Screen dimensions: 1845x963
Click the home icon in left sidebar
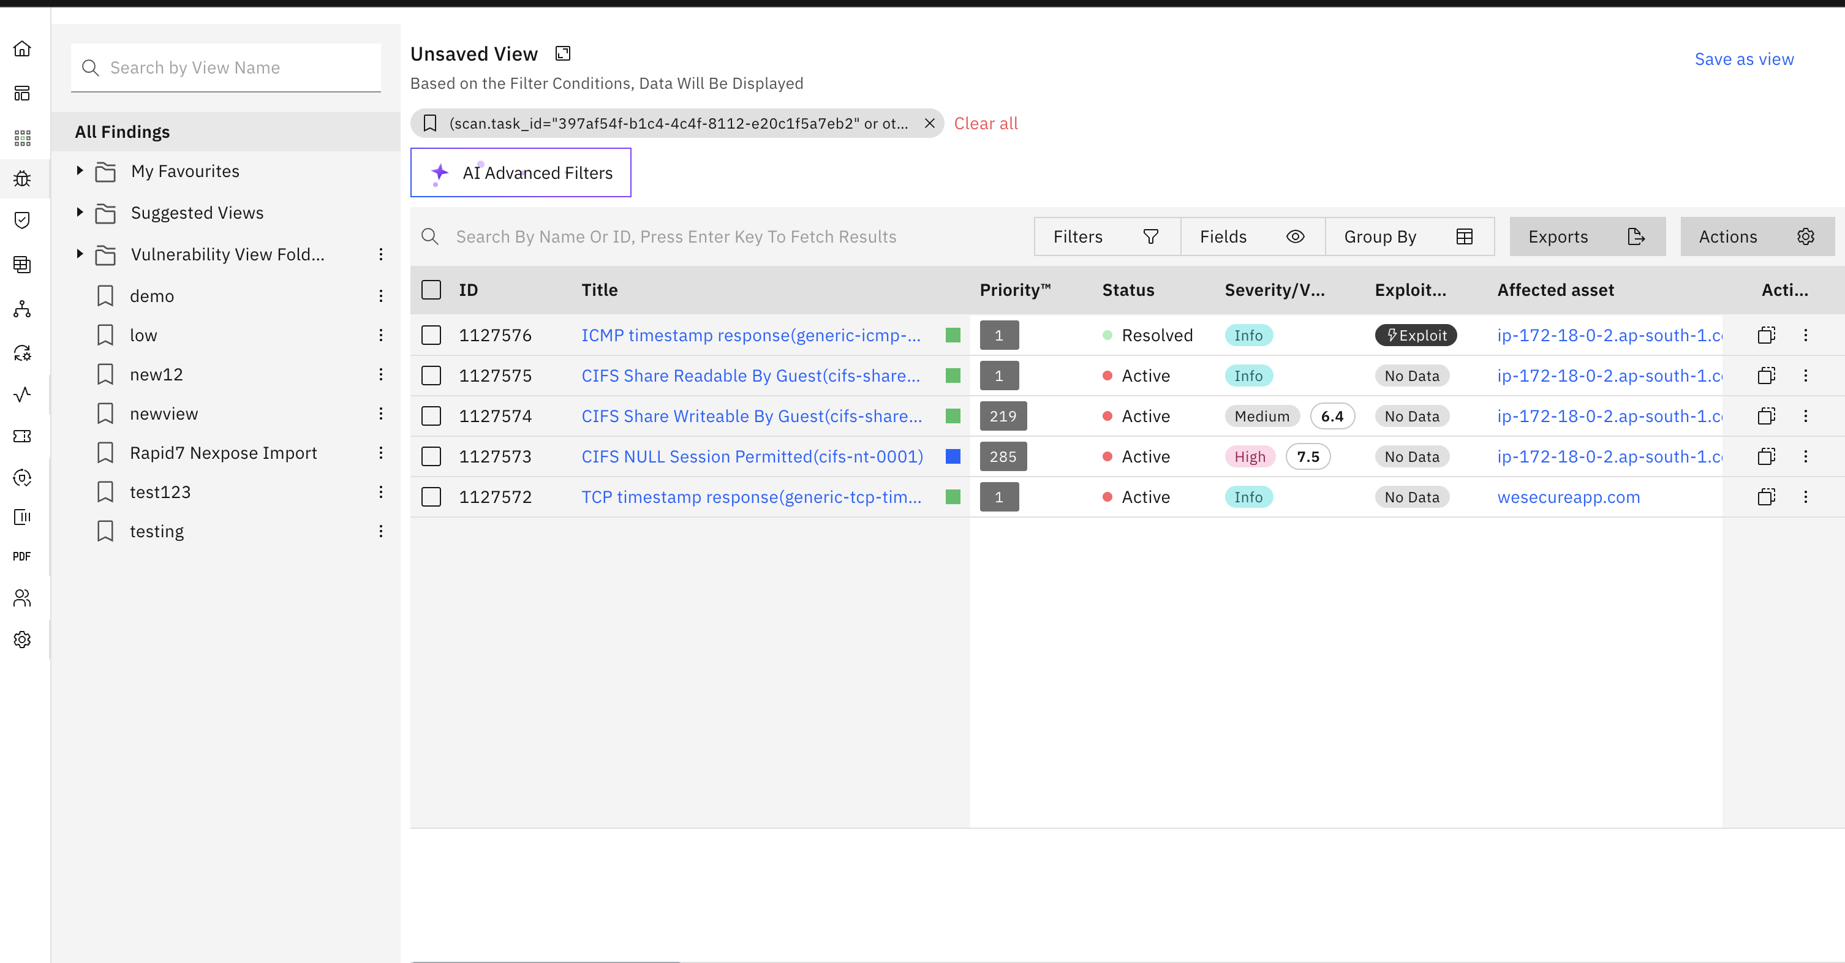coord(22,49)
